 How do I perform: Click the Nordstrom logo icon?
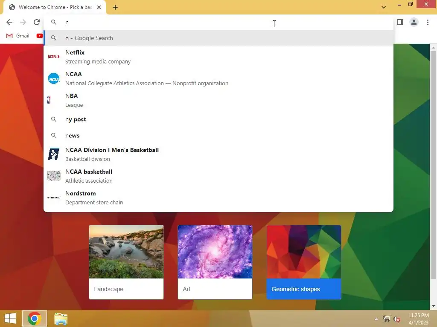point(53,198)
